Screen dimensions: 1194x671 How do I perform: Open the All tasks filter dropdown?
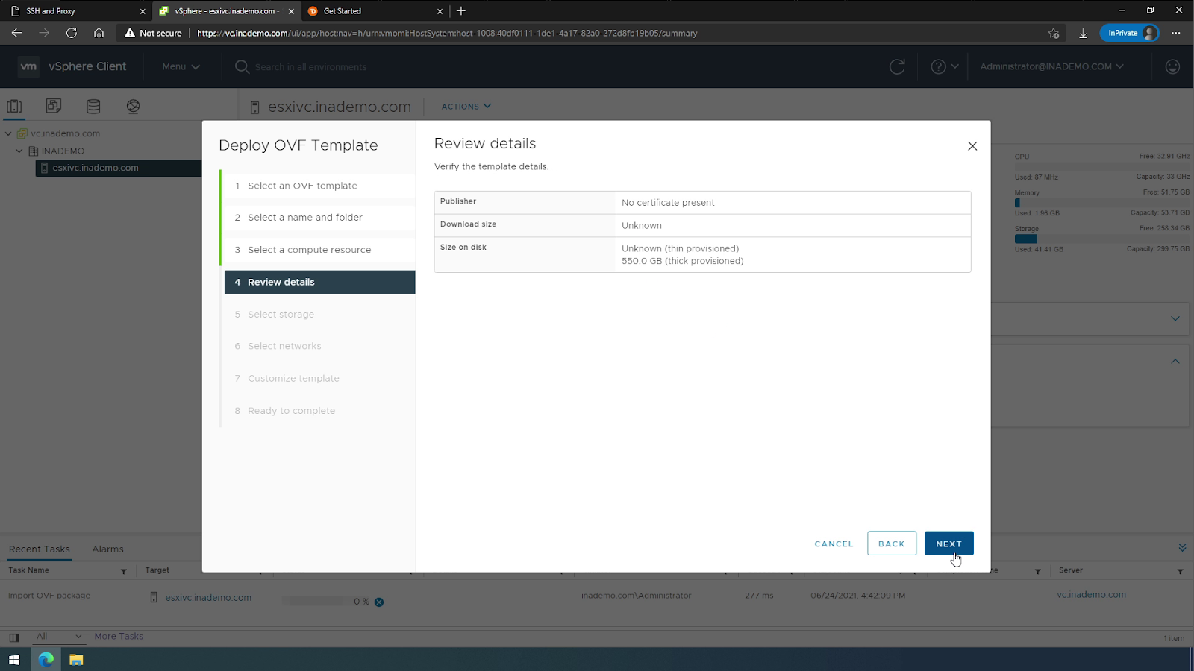pyautogui.click(x=59, y=636)
